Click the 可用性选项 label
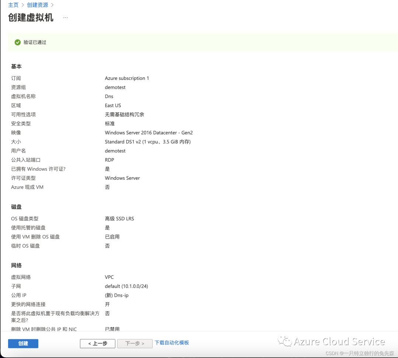This screenshot has height=358, width=398. point(23,115)
